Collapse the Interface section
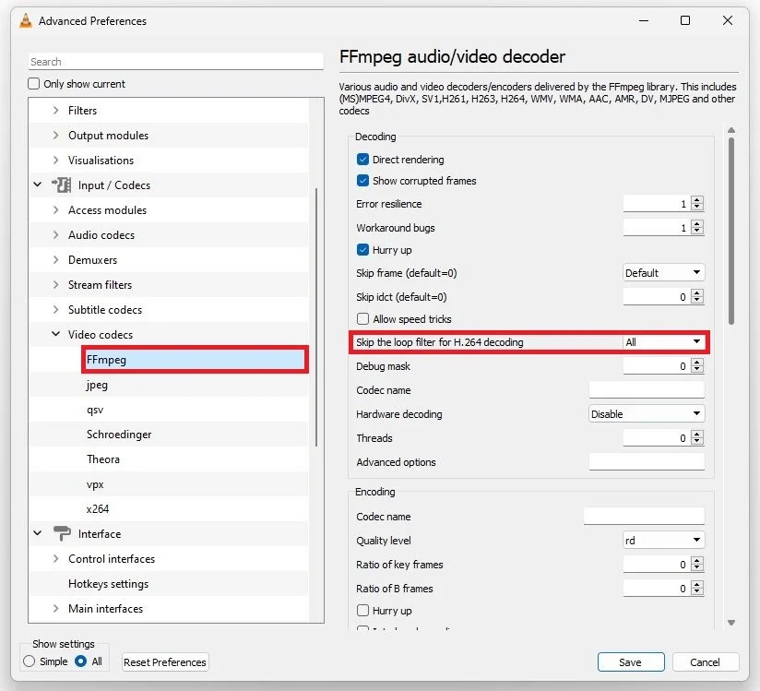Screen dimensions: 760x691 coord(37,533)
